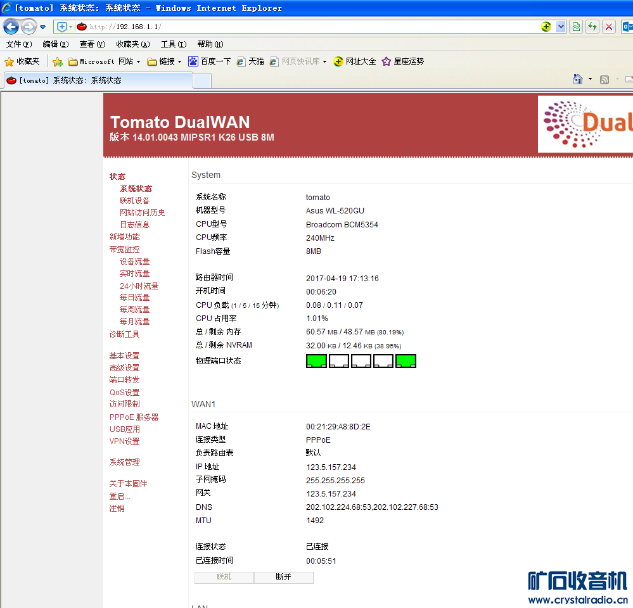Click the red X Stop loading icon

click(x=609, y=27)
